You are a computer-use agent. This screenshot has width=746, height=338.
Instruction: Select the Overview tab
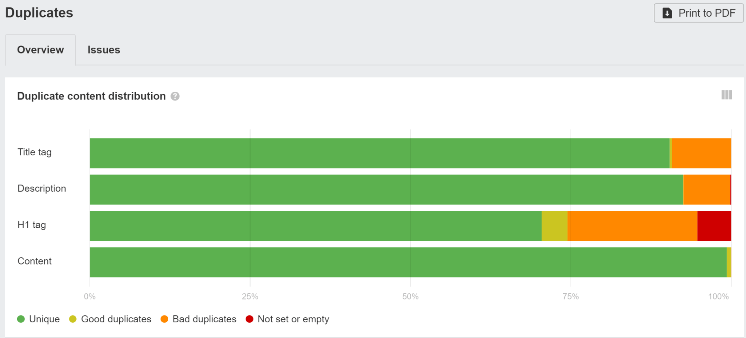(x=40, y=50)
